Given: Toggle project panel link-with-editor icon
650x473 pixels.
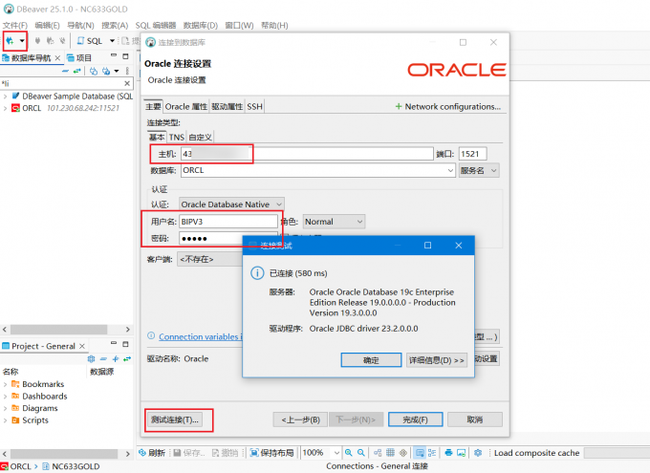Looking at the screenshot, I should point(127,359).
